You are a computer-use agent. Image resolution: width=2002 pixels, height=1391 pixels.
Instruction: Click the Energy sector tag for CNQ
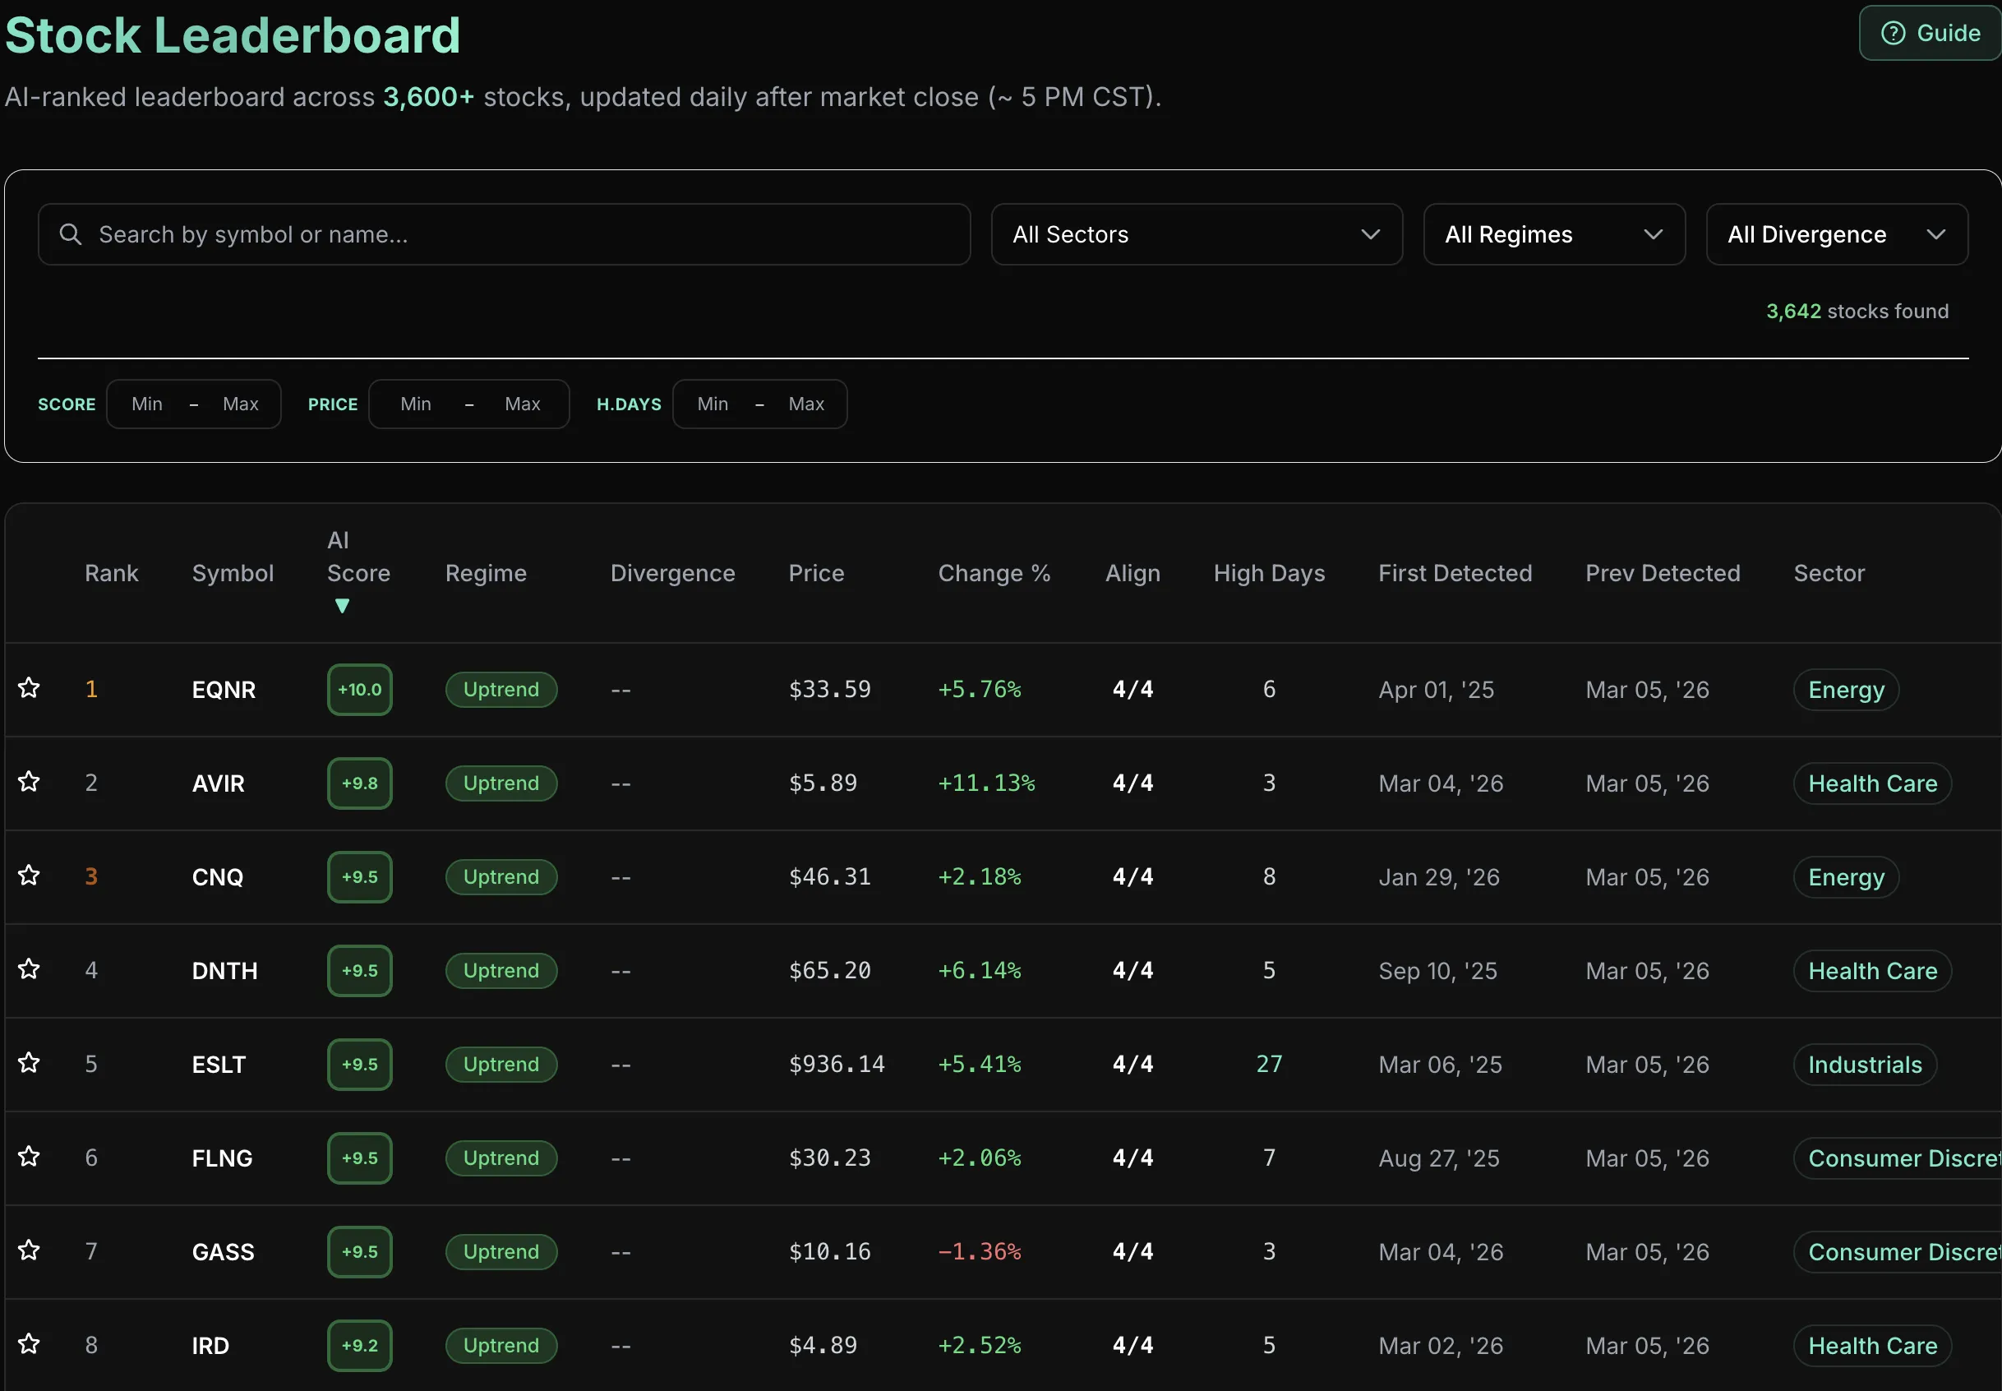coord(1846,877)
